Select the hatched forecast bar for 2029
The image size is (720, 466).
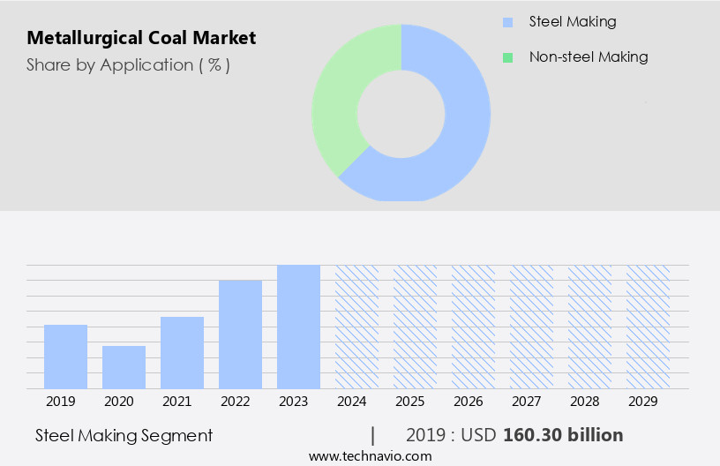click(x=648, y=327)
